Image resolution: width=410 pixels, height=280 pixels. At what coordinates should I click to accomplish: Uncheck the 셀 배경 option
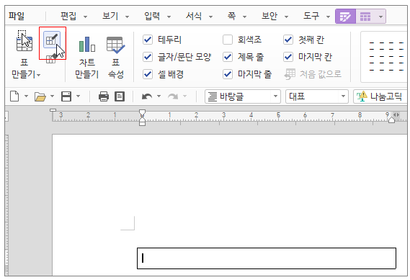click(148, 74)
